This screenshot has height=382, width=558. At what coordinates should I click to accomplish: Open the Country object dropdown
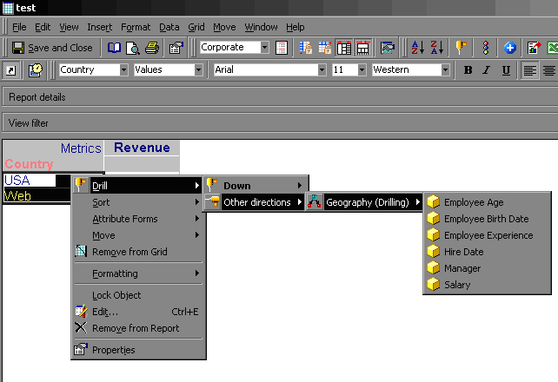point(123,69)
